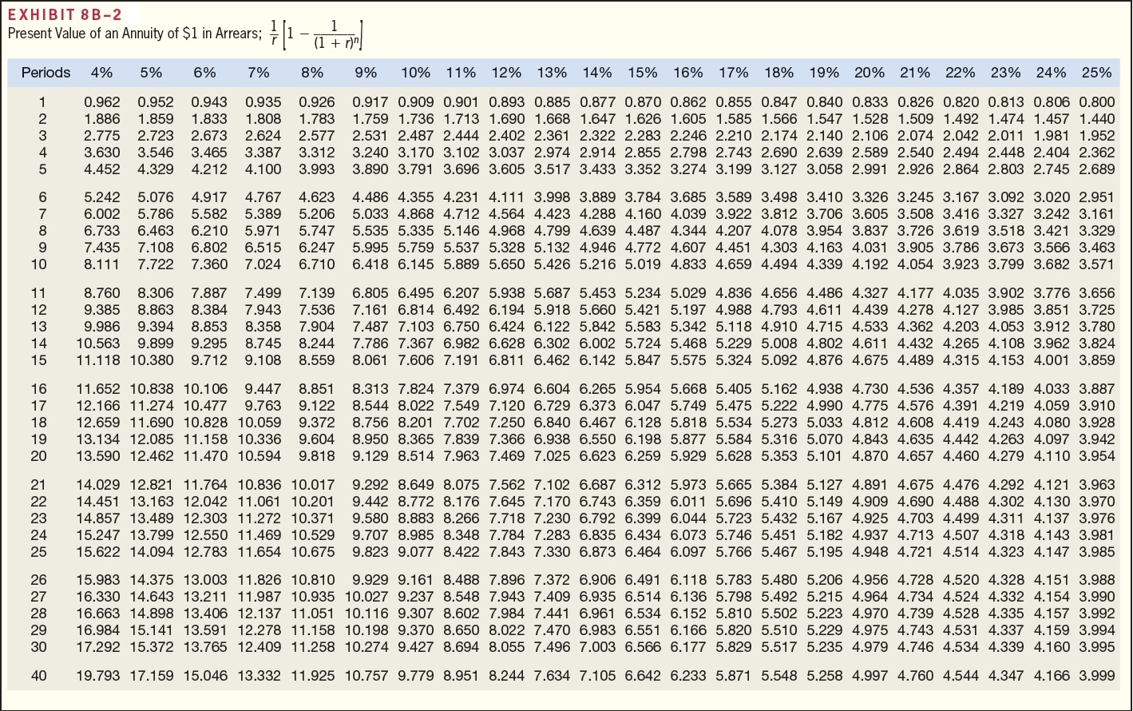Select the value 17.292 for period 30
This screenshot has width=1133, height=711.
101,647
